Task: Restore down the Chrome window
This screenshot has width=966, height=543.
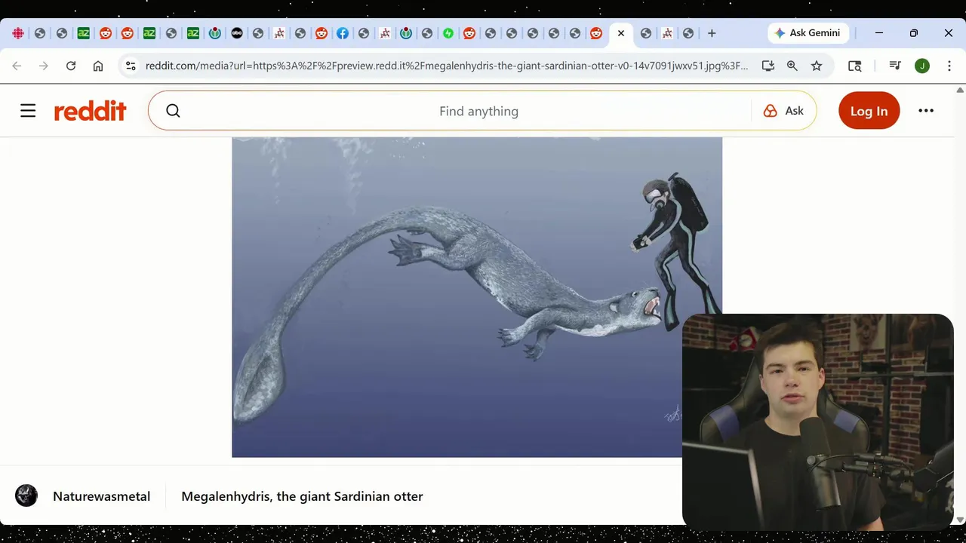Action: (914, 33)
